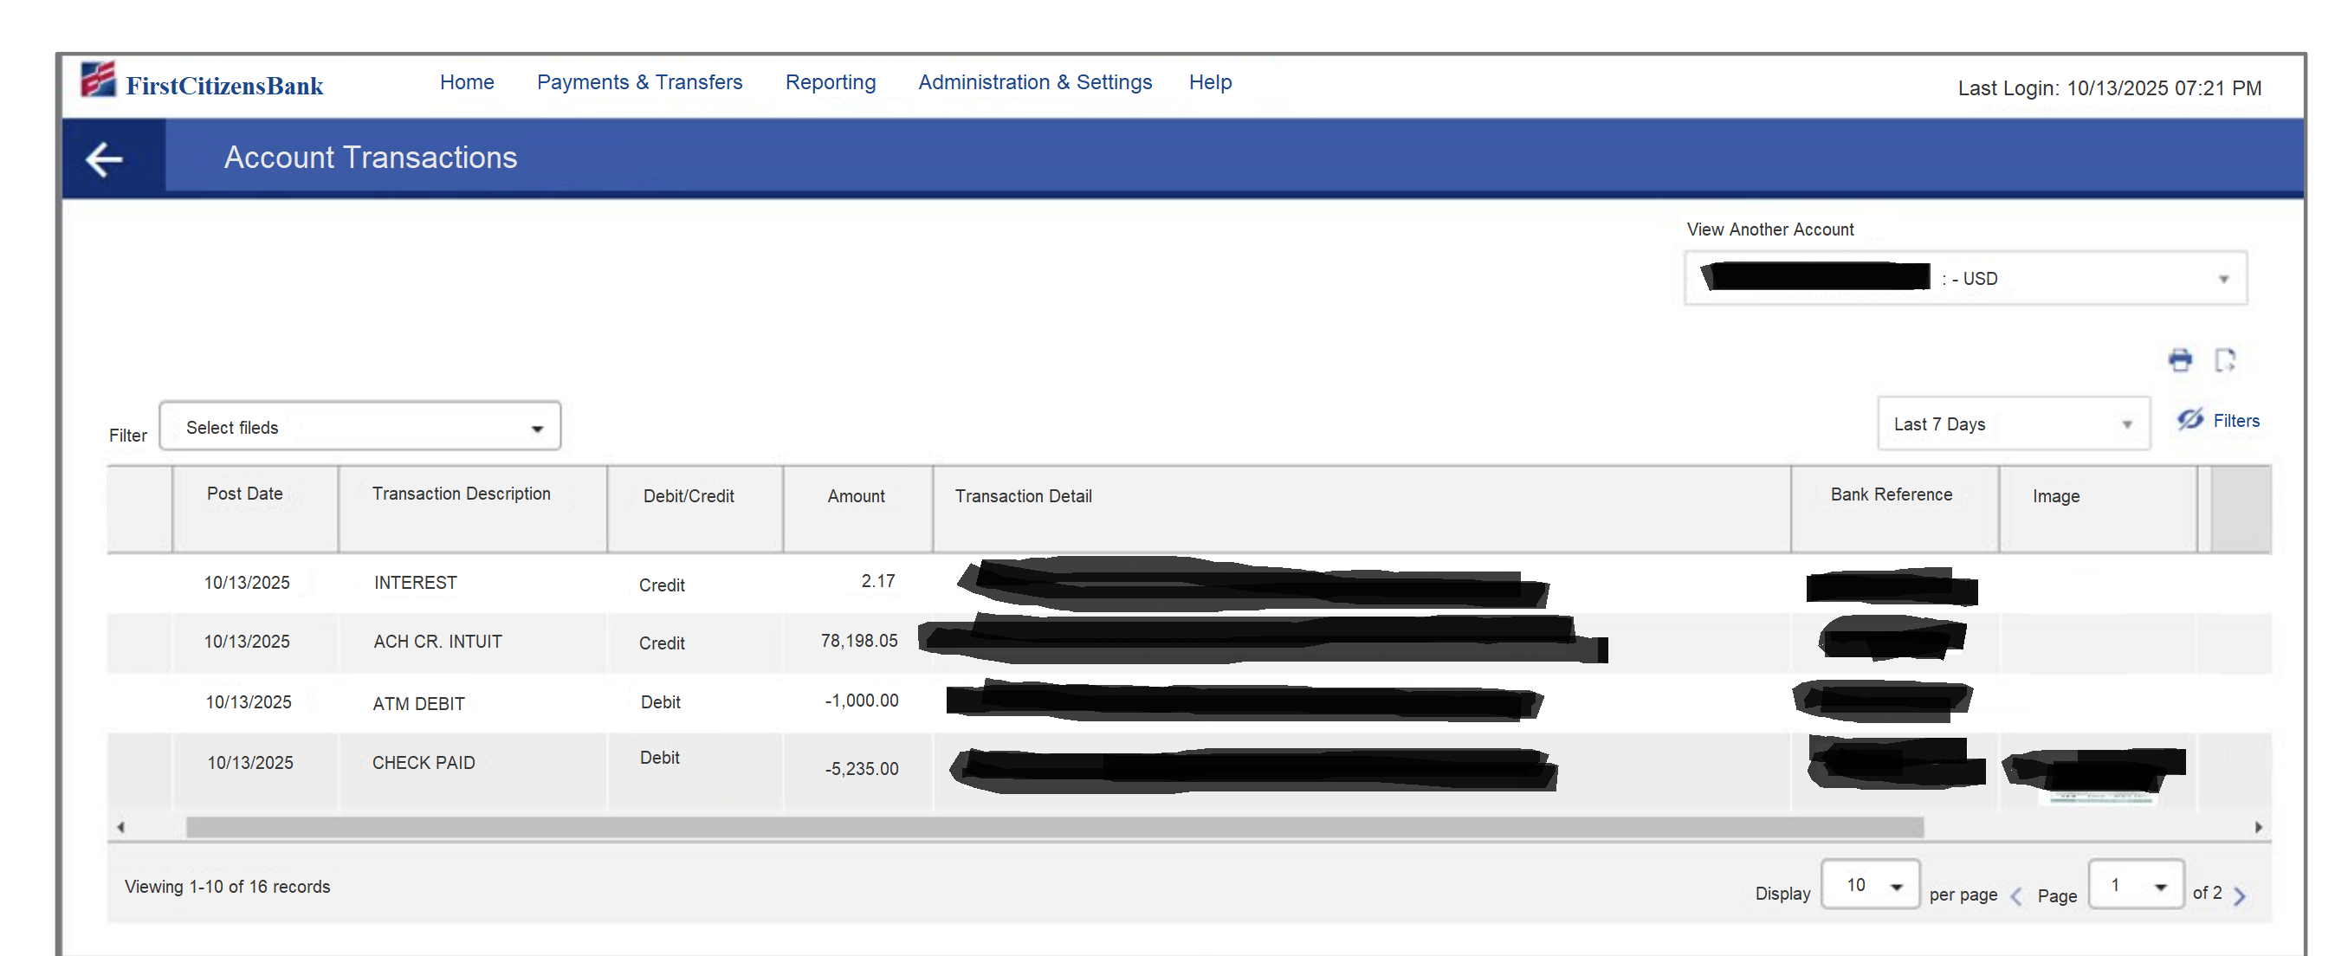
Task: Open Administration & Settings menu
Action: [x=1034, y=82]
